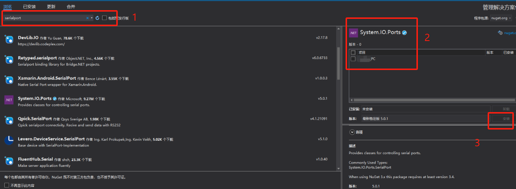The height and width of the screenshot is (189, 516).
Task: Click the 版本 column header in project table
Action: coord(490,53)
